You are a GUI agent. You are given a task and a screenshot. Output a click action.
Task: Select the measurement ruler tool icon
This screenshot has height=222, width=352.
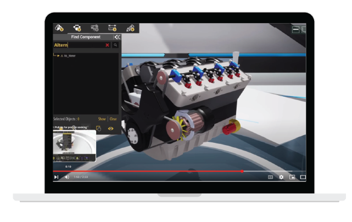(x=113, y=27)
